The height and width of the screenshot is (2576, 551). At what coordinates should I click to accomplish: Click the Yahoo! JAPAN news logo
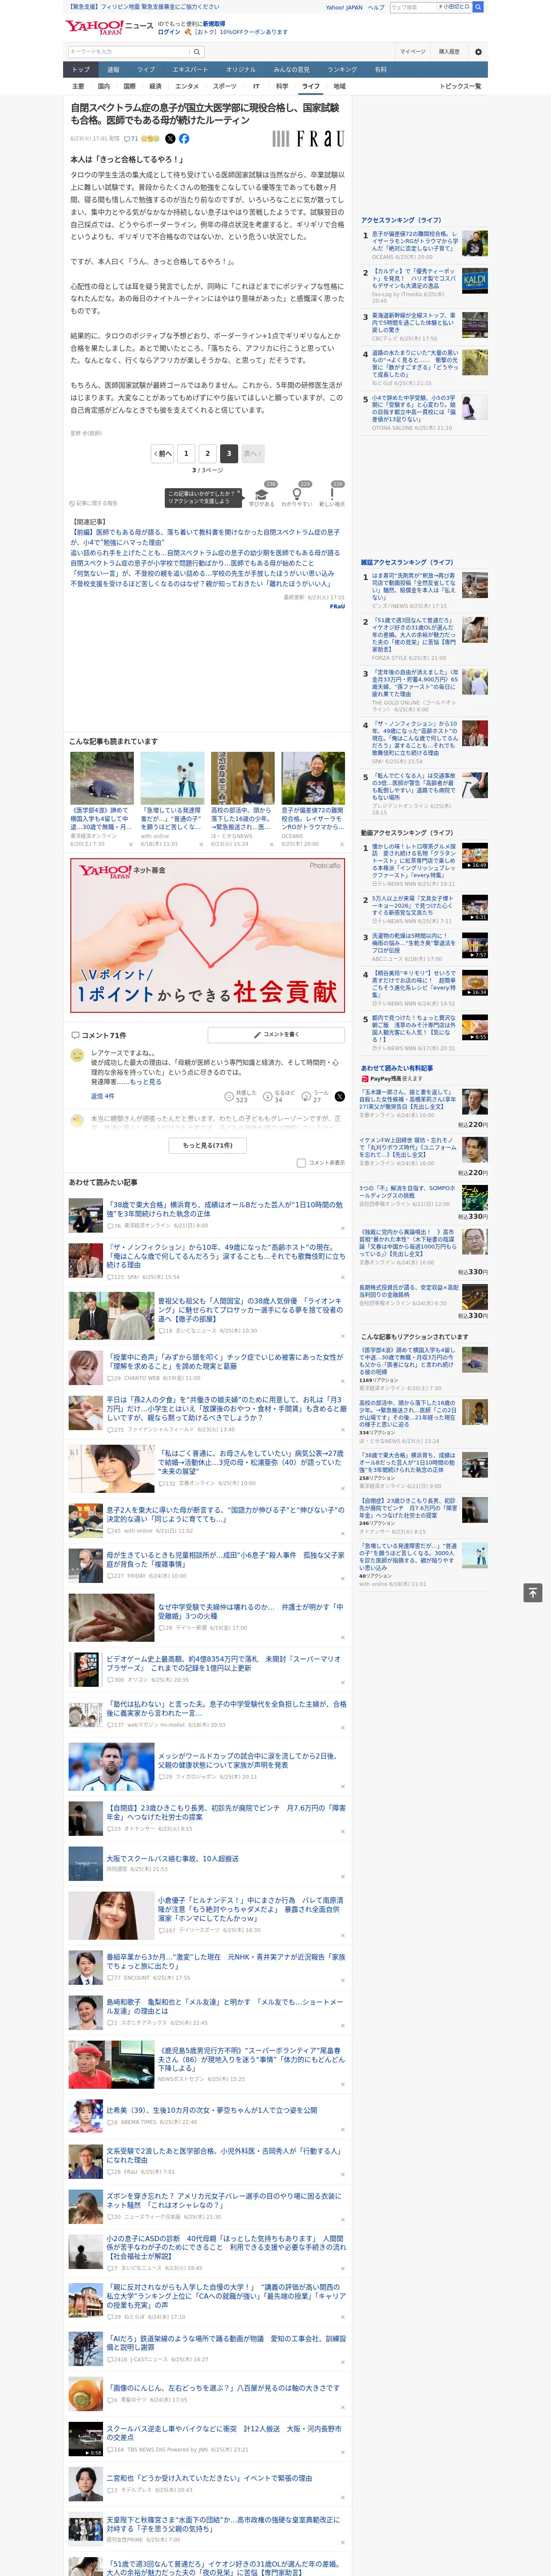click(x=110, y=27)
